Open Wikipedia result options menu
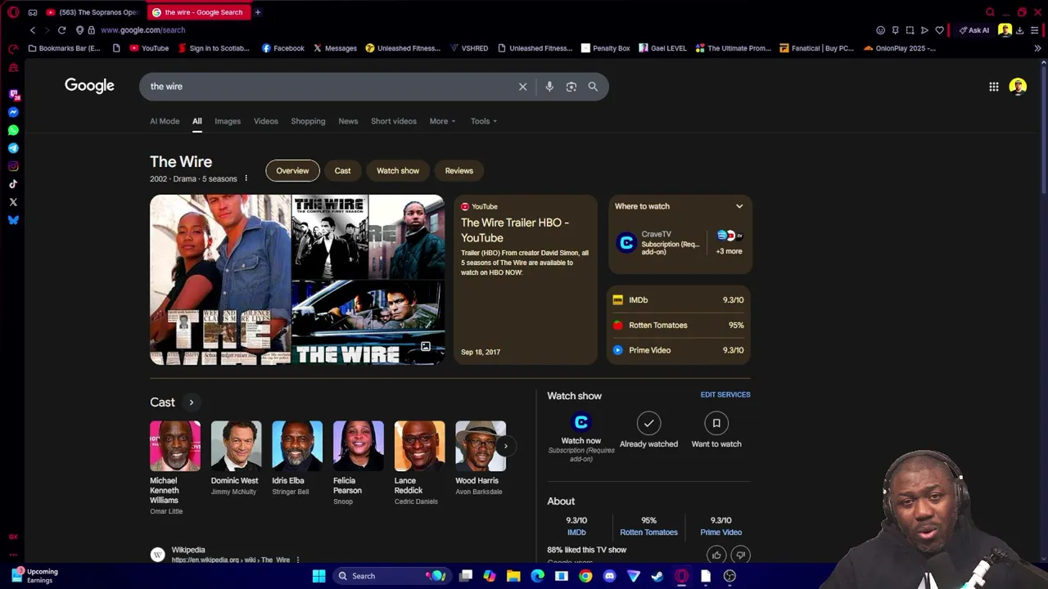The width and height of the screenshot is (1048, 589). click(297, 560)
